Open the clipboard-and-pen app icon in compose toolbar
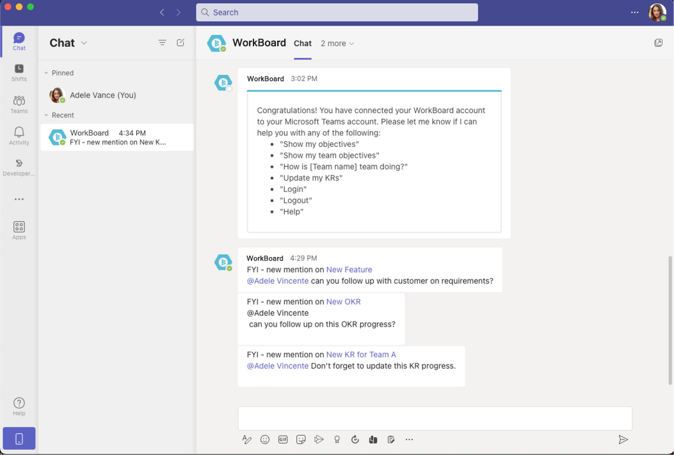The height and width of the screenshot is (455, 674). point(391,439)
